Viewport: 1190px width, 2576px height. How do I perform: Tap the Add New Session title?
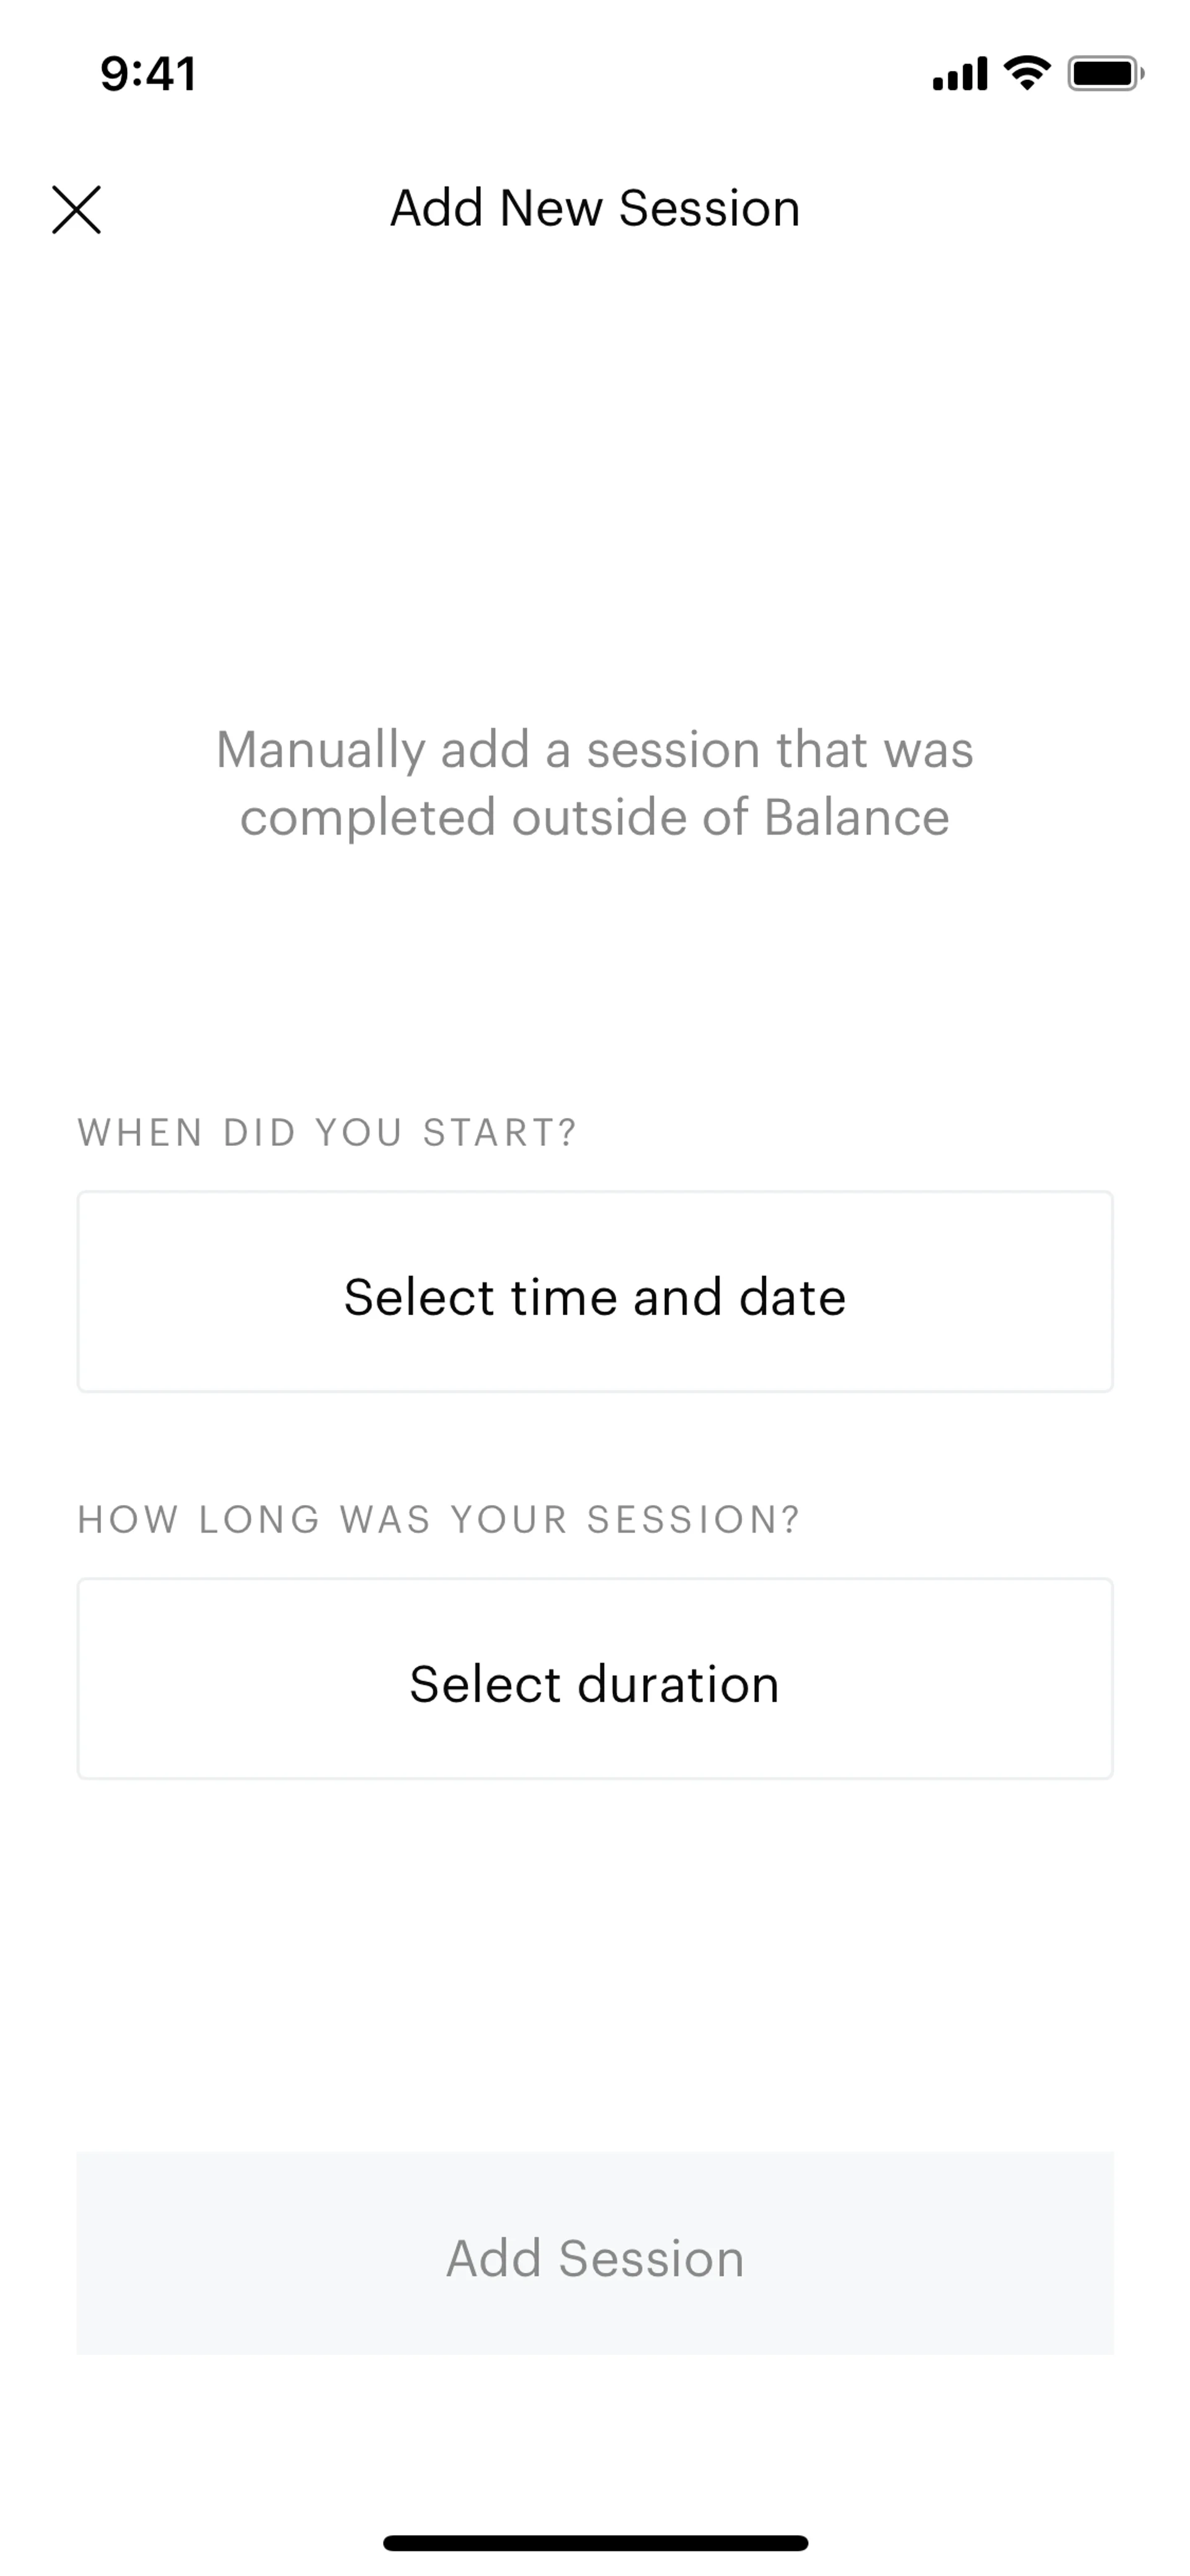point(595,209)
